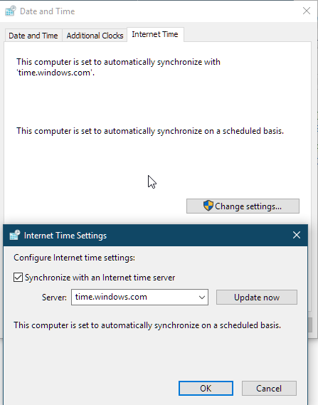Viewport: 318px width, 405px height.
Task: Click the Configure Internet time settings text
Action: click(74, 258)
